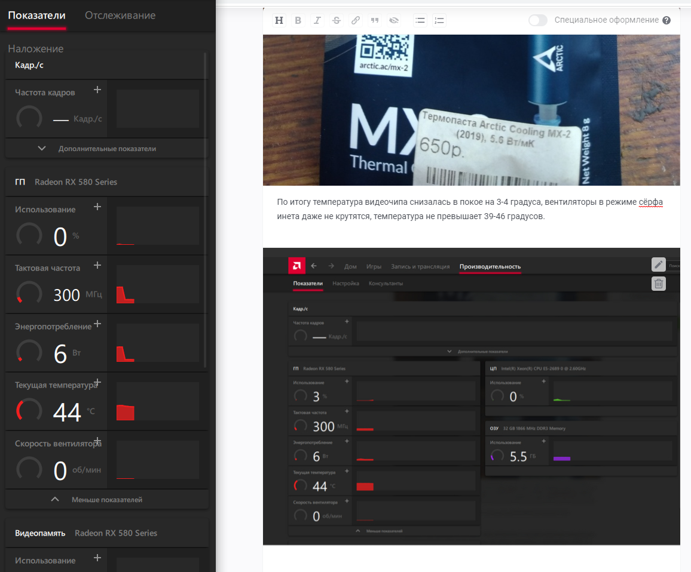Click Производительность tab in embedded screenshot
The image size is (691, 572).
coord(490,266)
